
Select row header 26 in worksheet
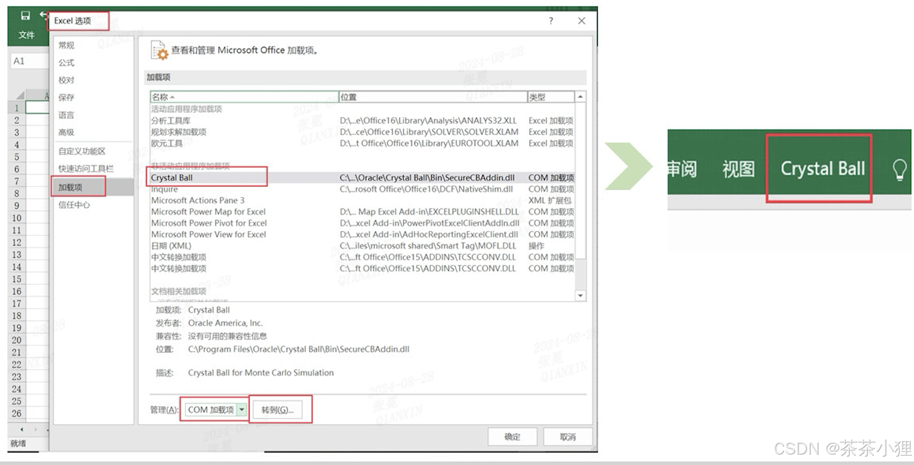tap(16, 413)
